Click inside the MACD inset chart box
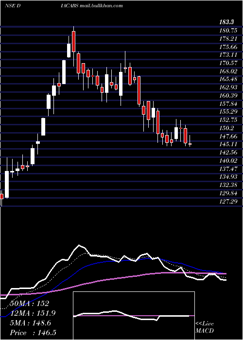This screenshot has width=243, height=340. (134, 316)
